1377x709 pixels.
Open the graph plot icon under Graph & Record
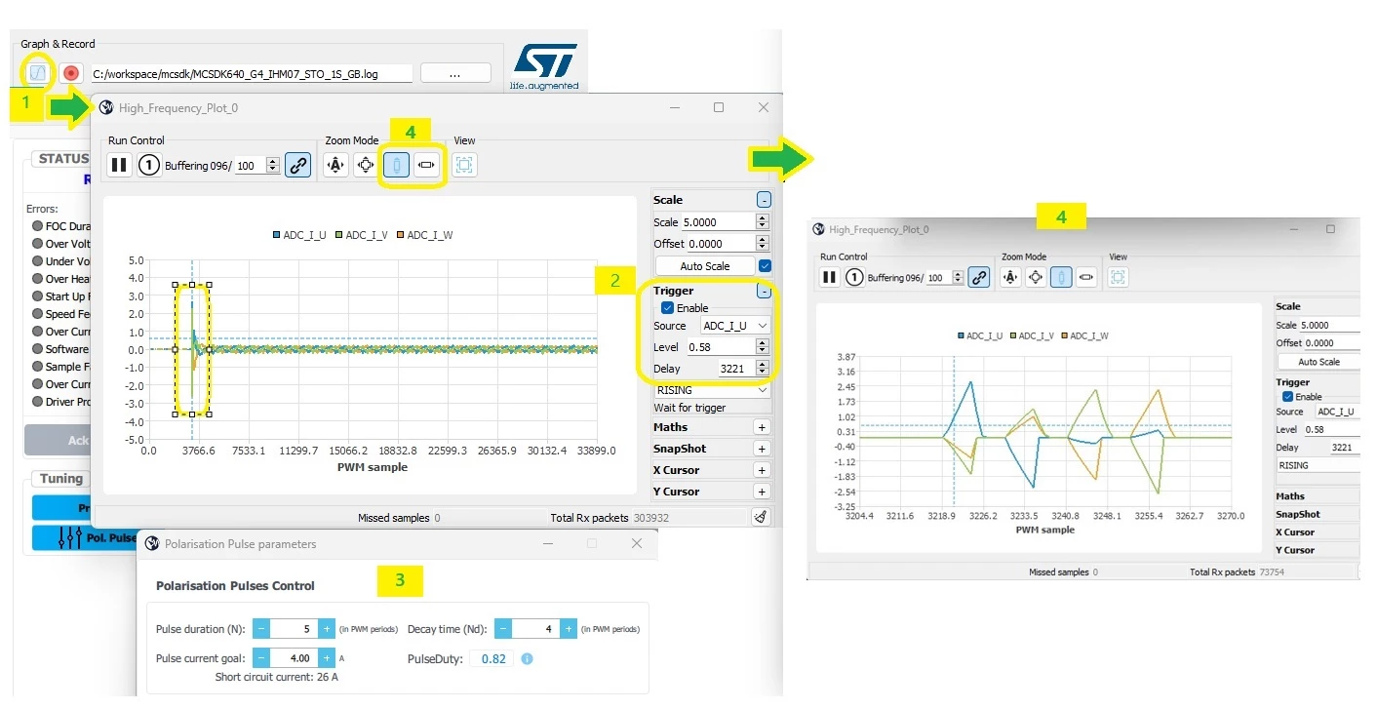click(36, 72)
